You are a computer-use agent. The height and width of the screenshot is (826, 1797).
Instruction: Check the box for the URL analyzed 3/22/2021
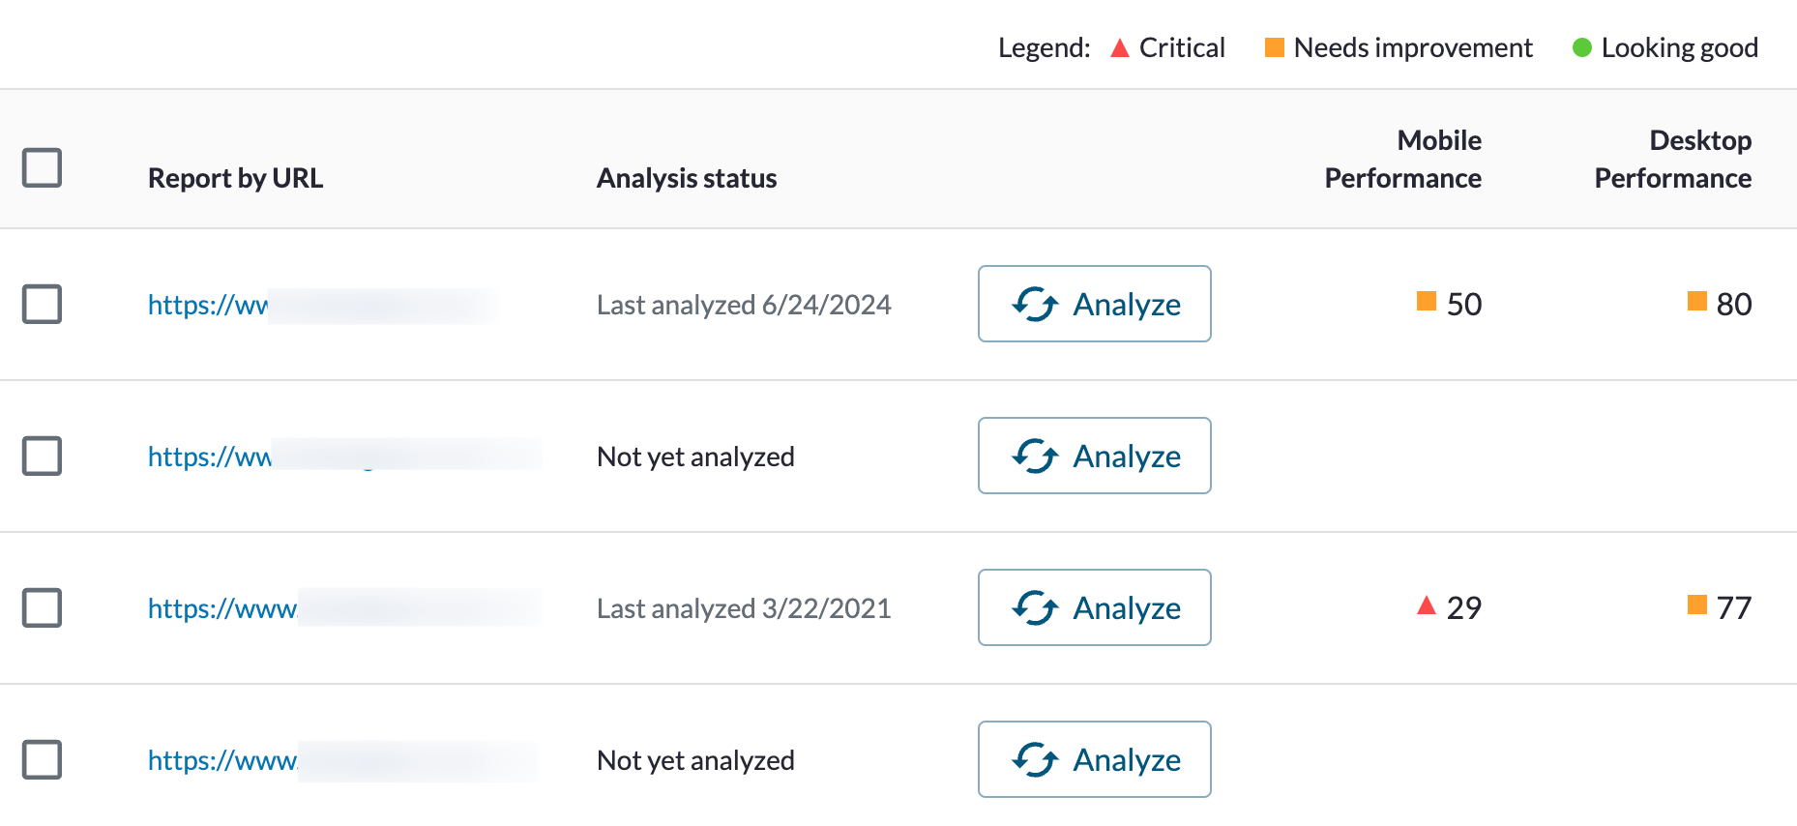(43, 607)
